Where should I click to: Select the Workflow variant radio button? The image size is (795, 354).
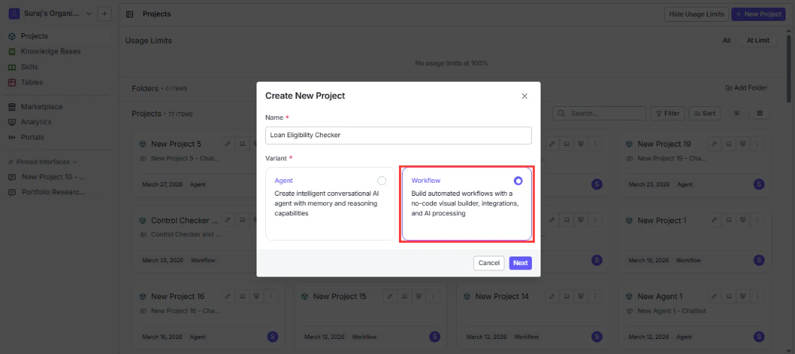coord(517,181)
